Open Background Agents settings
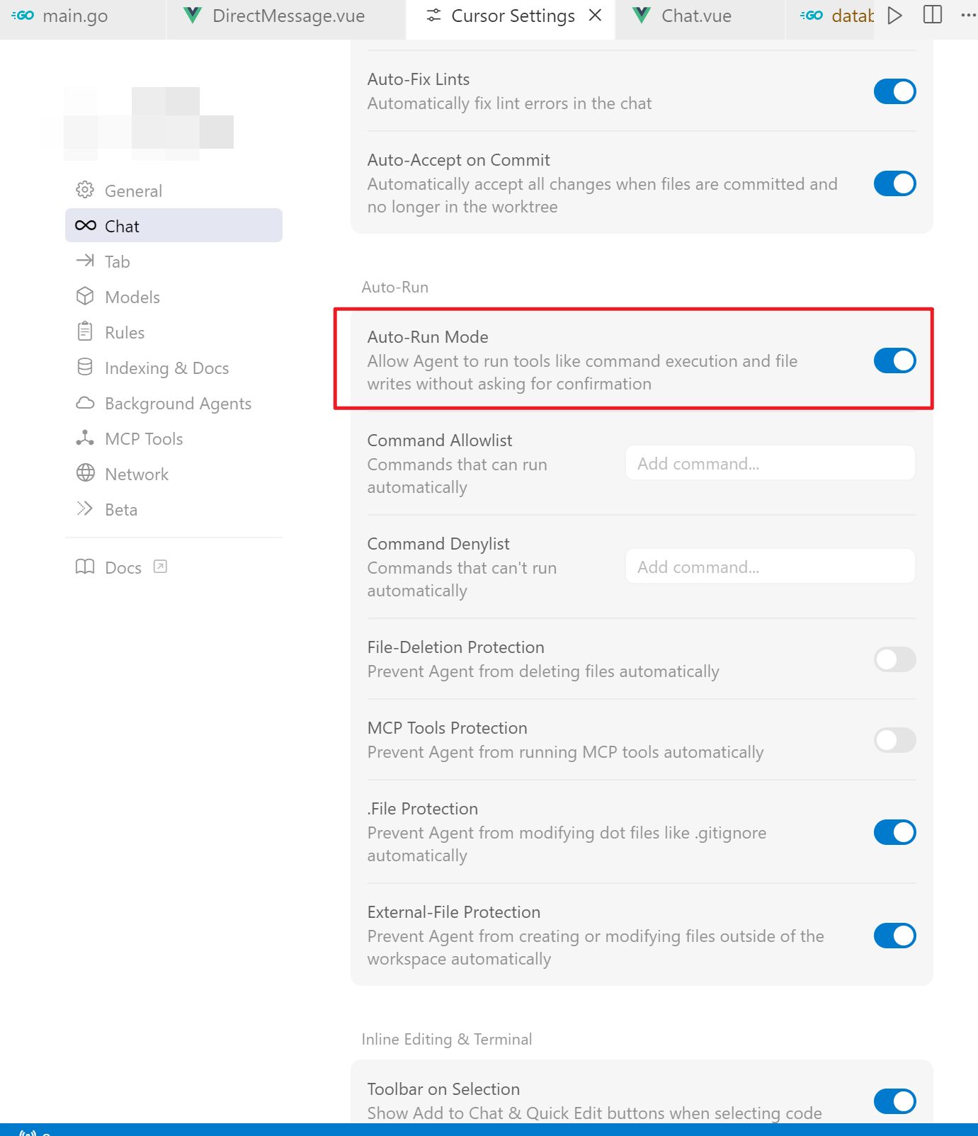The height and width of the screenshot is (1136, 978). pos(174,403)
